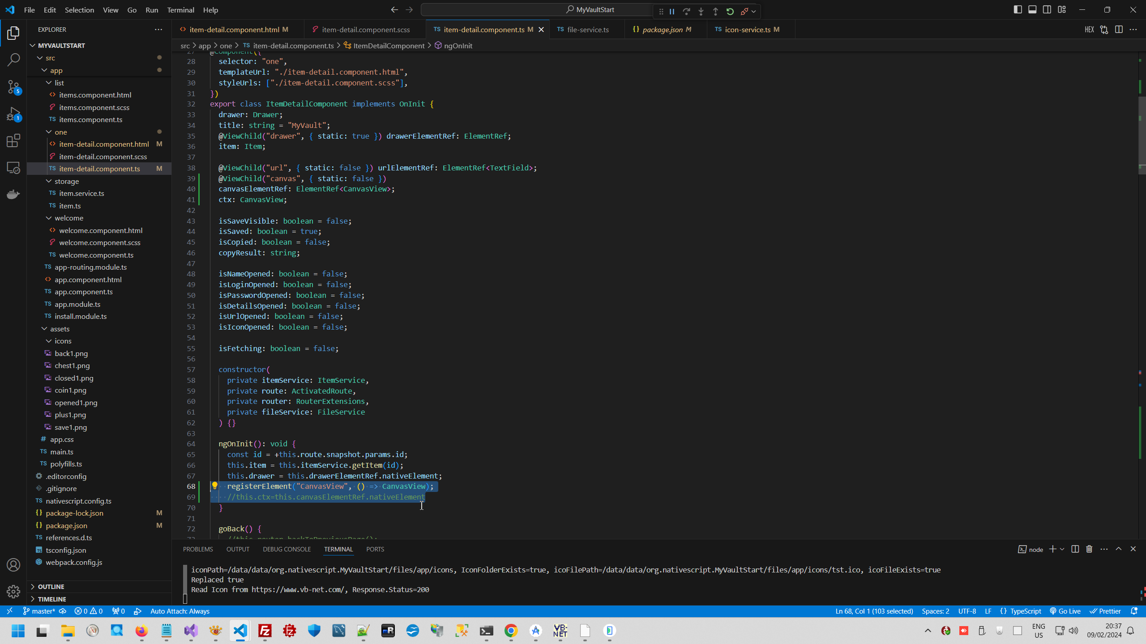
Task: Toggle the bottom panel visibility
Action: [x=1032, y=9]
